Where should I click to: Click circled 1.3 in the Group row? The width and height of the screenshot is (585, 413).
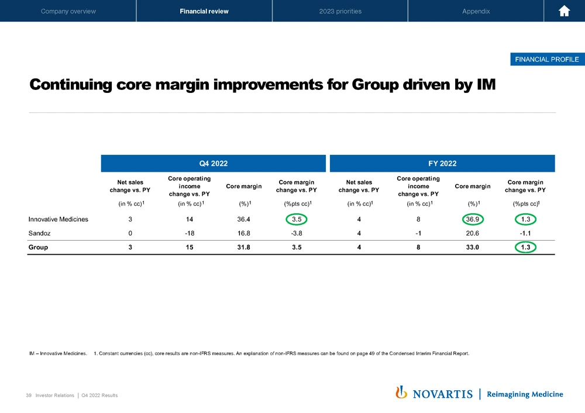click(x=525, y=247)
